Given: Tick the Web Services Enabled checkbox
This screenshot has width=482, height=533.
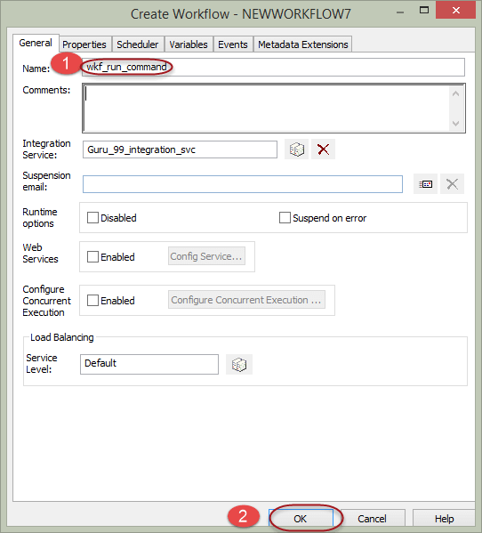Looking at the screenshot, I should 92,256.
